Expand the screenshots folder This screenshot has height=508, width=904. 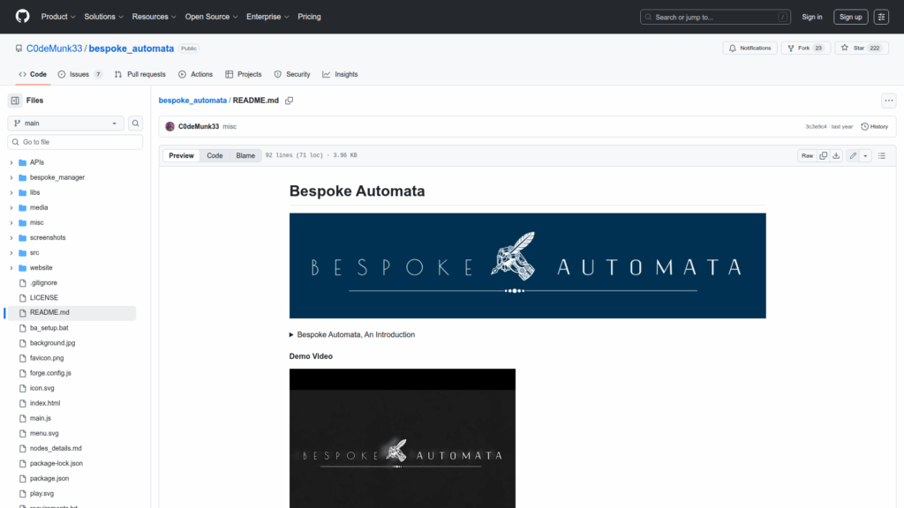coord(11,237)
